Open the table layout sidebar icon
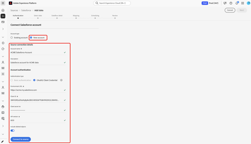 pyautogui.click(x=3, y=22)
